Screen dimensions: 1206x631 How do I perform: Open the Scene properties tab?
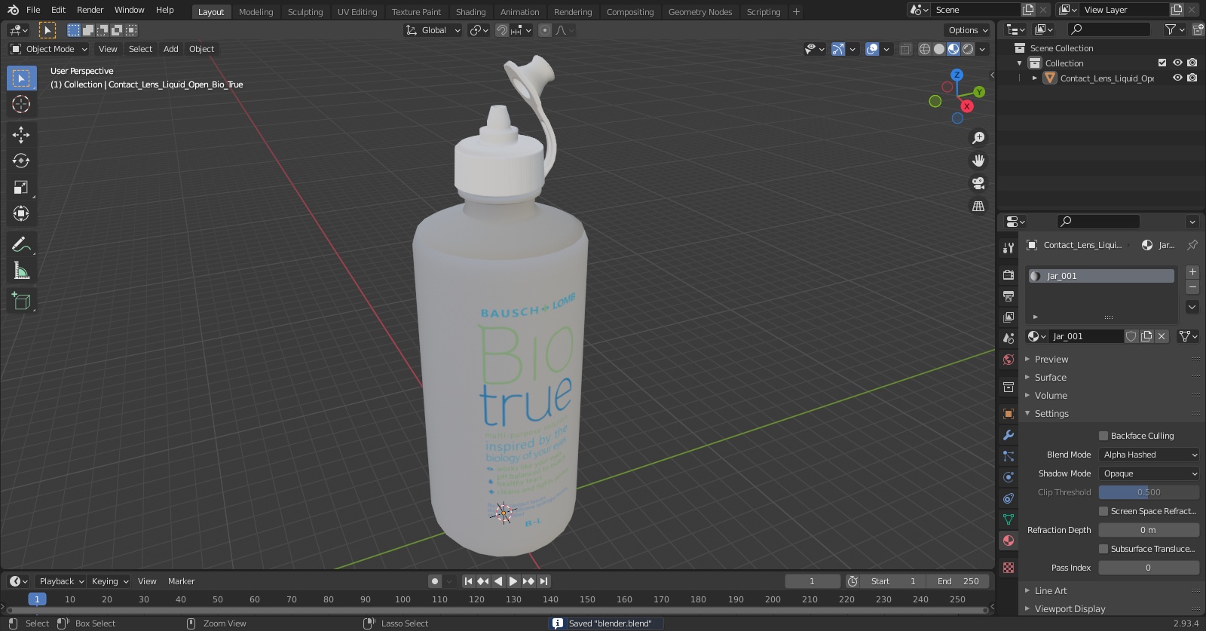pos(1009,338)
